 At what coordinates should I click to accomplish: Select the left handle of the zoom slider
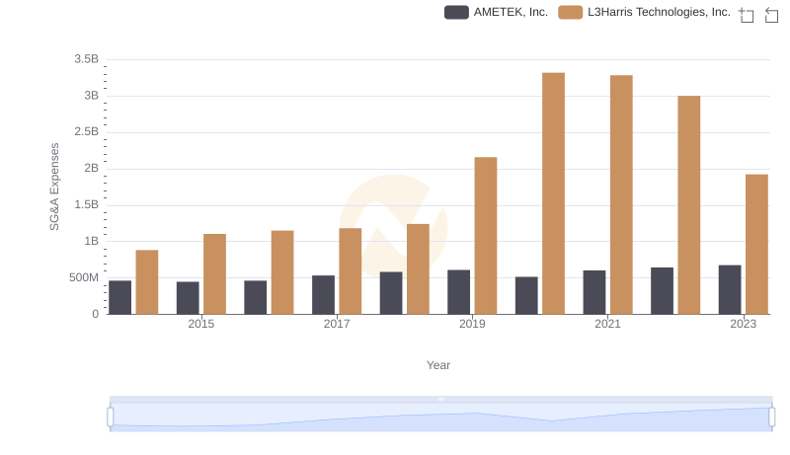pyautogui.click(x=111, y=417)
